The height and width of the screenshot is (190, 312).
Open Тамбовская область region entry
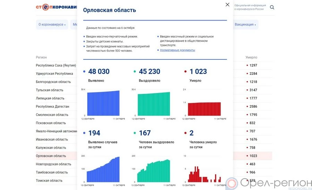52,172
